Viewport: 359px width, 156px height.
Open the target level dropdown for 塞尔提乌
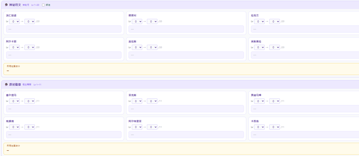coord(29,101)
